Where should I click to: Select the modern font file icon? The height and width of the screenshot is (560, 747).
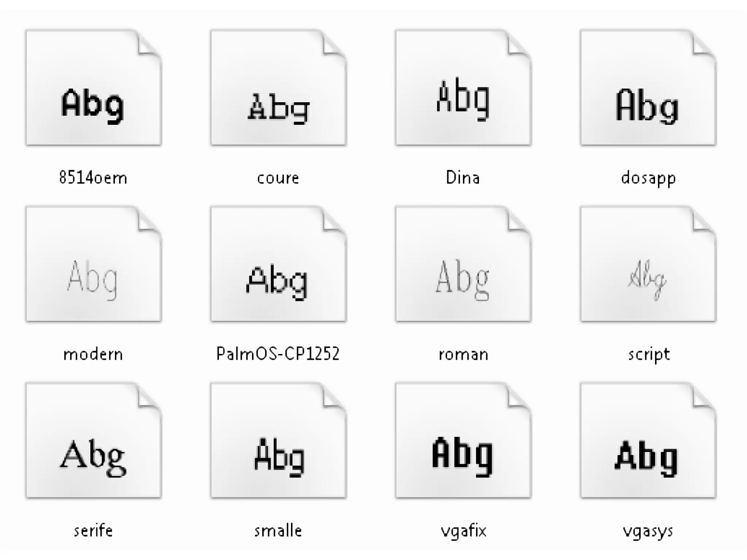pyautogui.click(x=94, y=264)
